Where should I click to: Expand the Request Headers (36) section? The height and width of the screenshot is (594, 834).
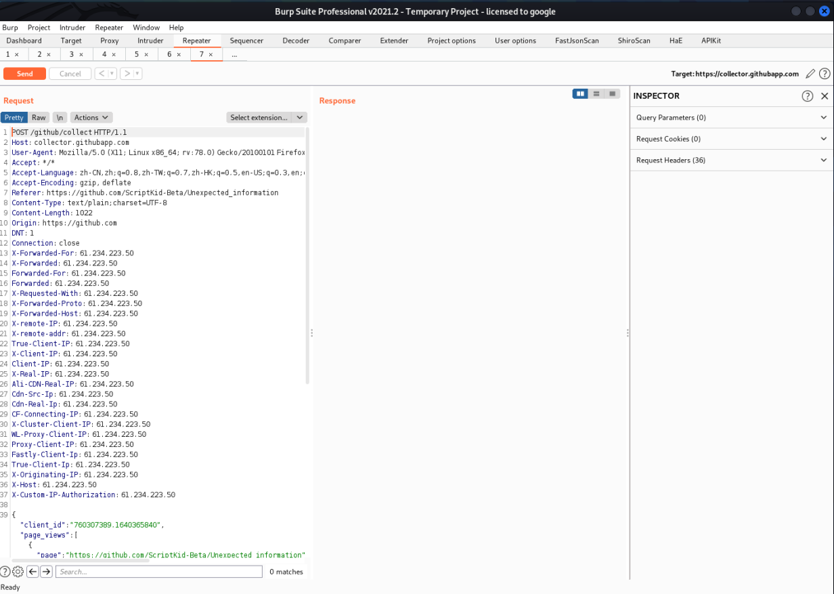tap(732, 161)
